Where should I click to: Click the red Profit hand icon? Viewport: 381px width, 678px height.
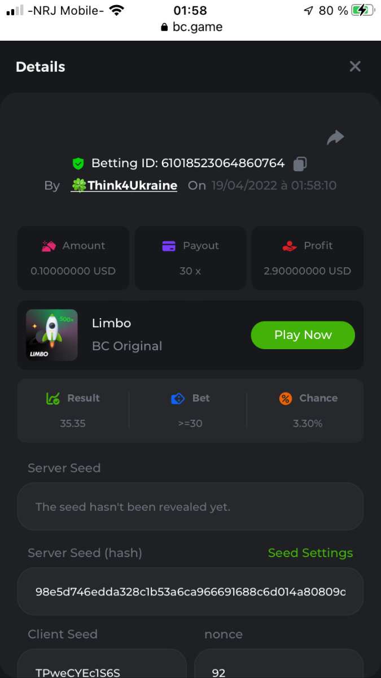pyautogui.click(x=289, y=246)
